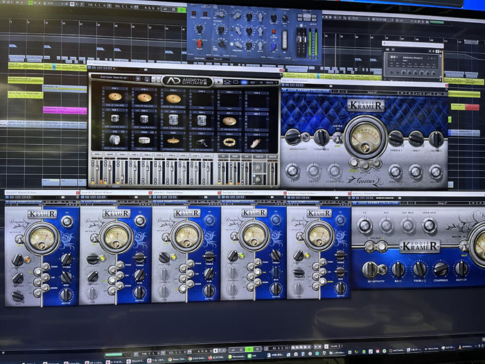485x364 pixels.
Task: Click the DLY knob on Kramer Vocals plugin
Action: [x=387, y=226]
